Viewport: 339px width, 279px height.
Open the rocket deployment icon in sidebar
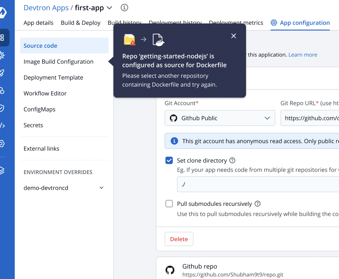2,73
